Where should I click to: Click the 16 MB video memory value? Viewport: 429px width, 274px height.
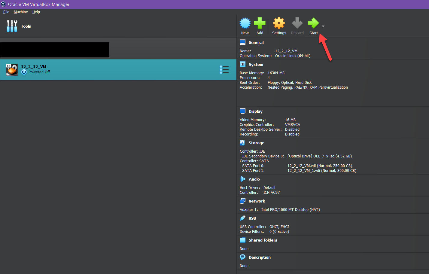(x=290, y=120)
